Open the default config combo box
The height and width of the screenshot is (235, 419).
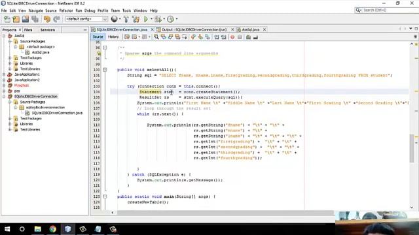pyautogui.click(x=86, y=19)
